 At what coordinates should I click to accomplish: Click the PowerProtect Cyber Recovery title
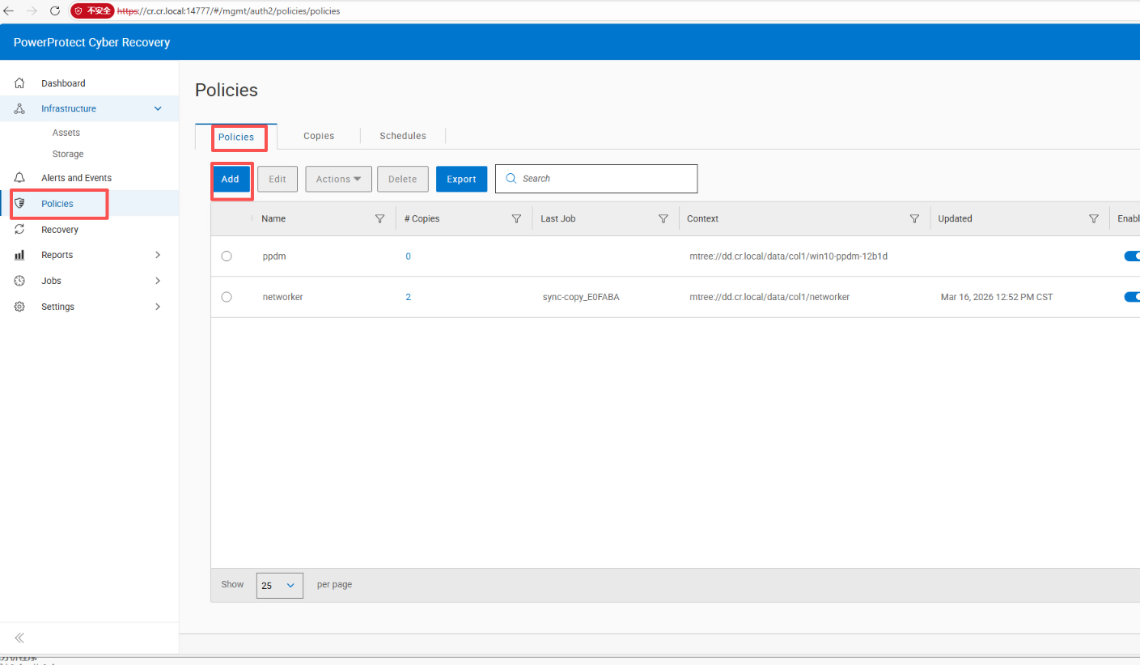92,42
